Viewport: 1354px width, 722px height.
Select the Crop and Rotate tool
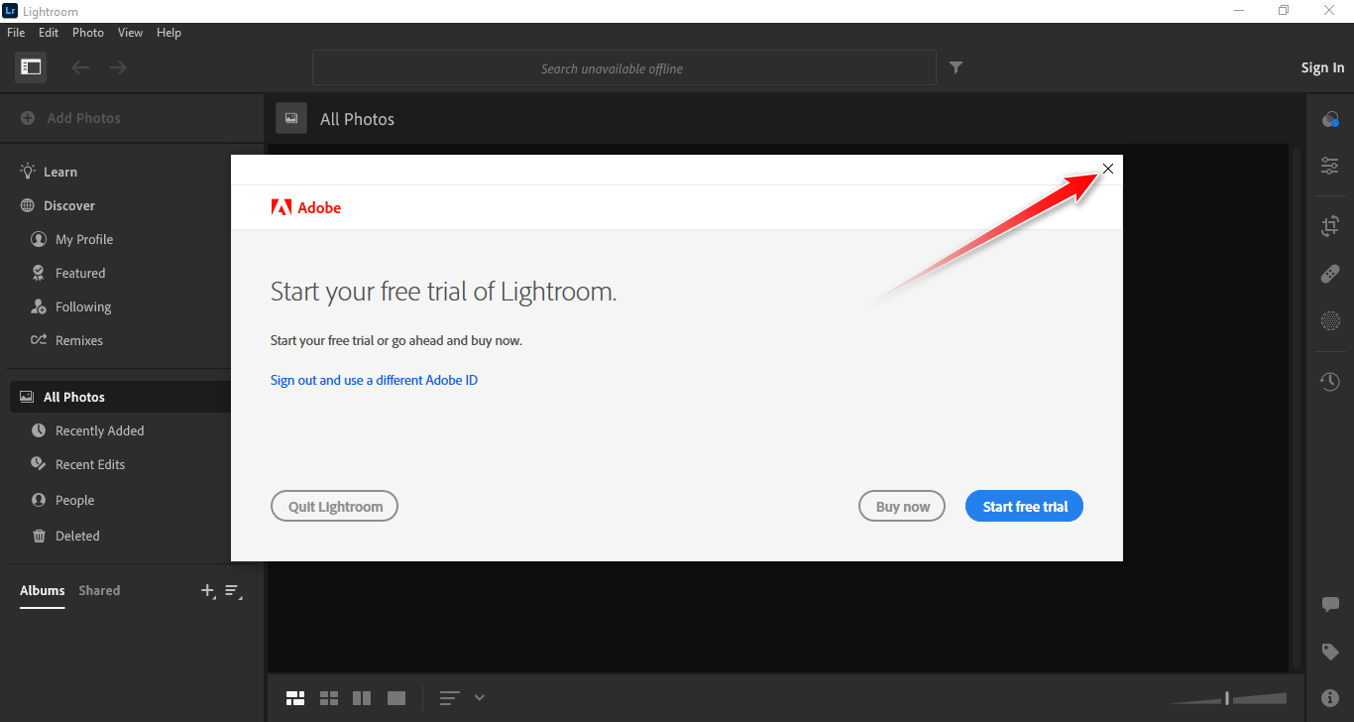coord(1330,226)
